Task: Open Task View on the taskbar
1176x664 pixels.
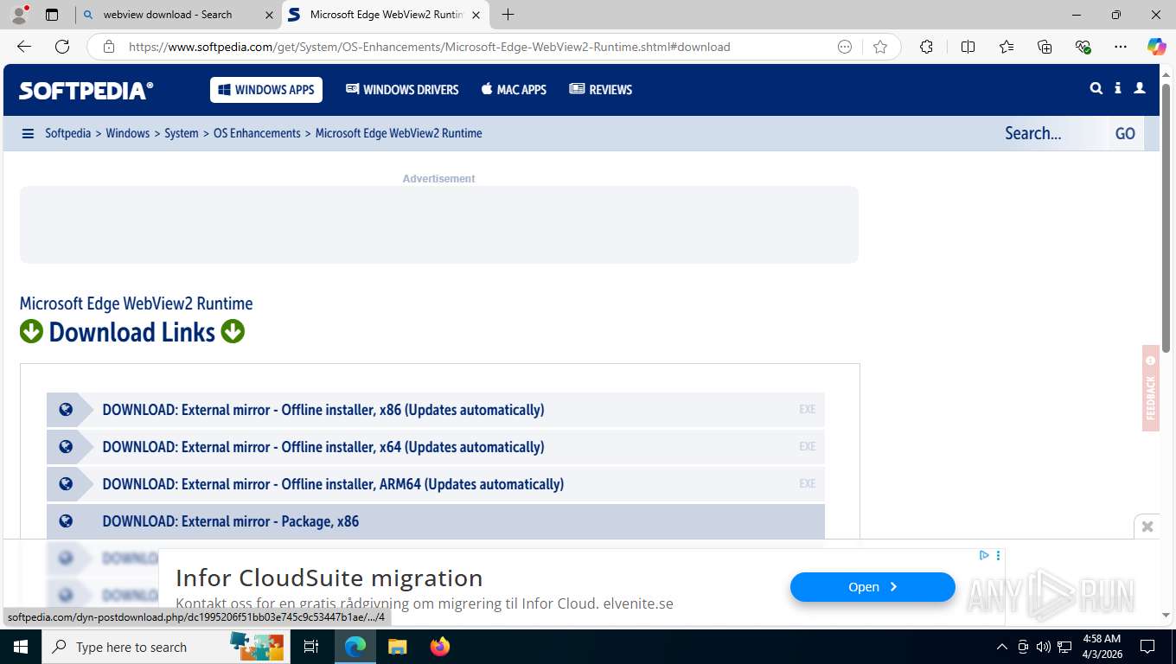Action: click(311, 647)
